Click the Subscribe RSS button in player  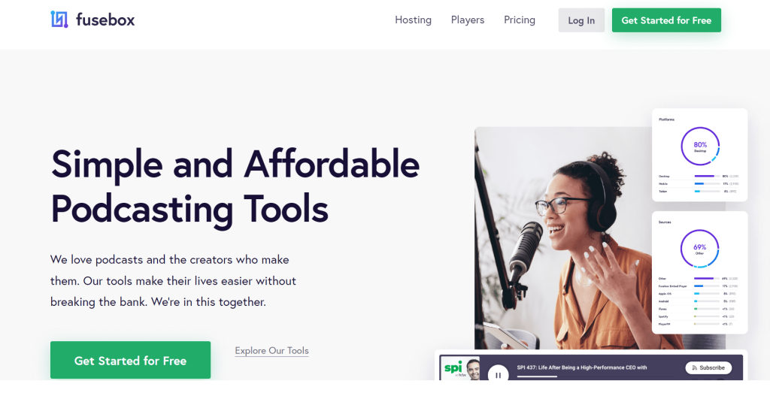click(x=708, y=367)
